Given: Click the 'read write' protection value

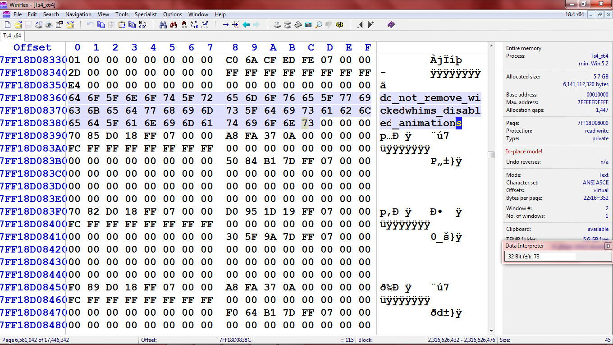Looking at the screenshot, I should tap(596, 131).
